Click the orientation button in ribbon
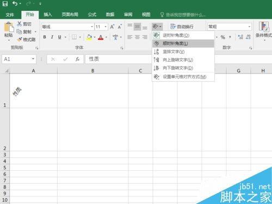272x204 pixels. point(157,27)
